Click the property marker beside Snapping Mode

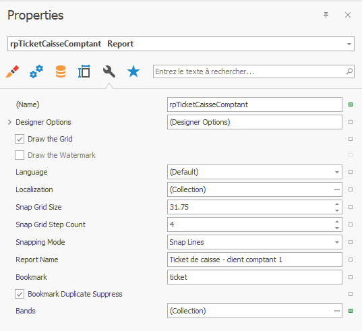[351, 242]
